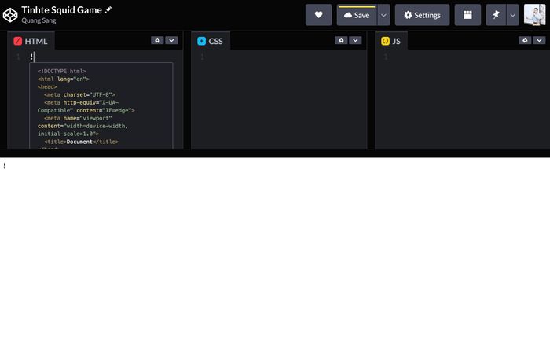This screenshot has width=550, height=357.
Task: Click the CodePen logo icon
Action: point(10,15)
